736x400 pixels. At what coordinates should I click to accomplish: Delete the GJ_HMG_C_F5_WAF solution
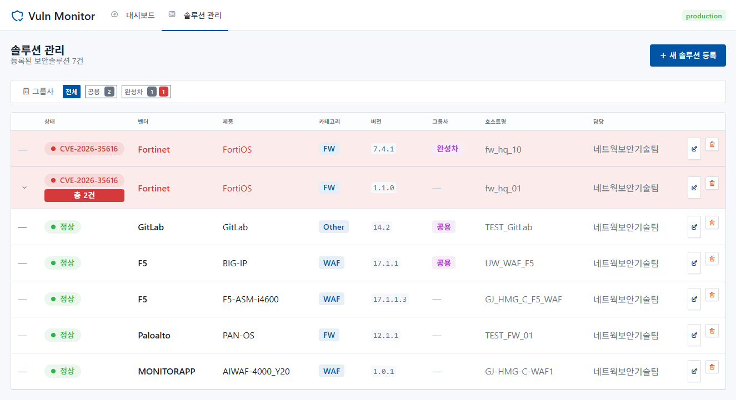712,295
